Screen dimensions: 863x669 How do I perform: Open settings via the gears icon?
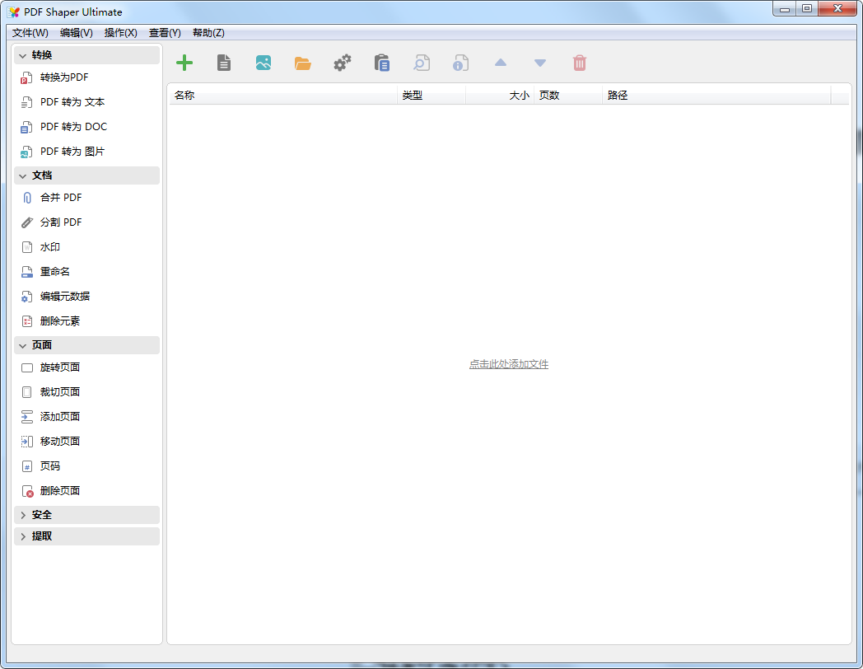(342, 63)
